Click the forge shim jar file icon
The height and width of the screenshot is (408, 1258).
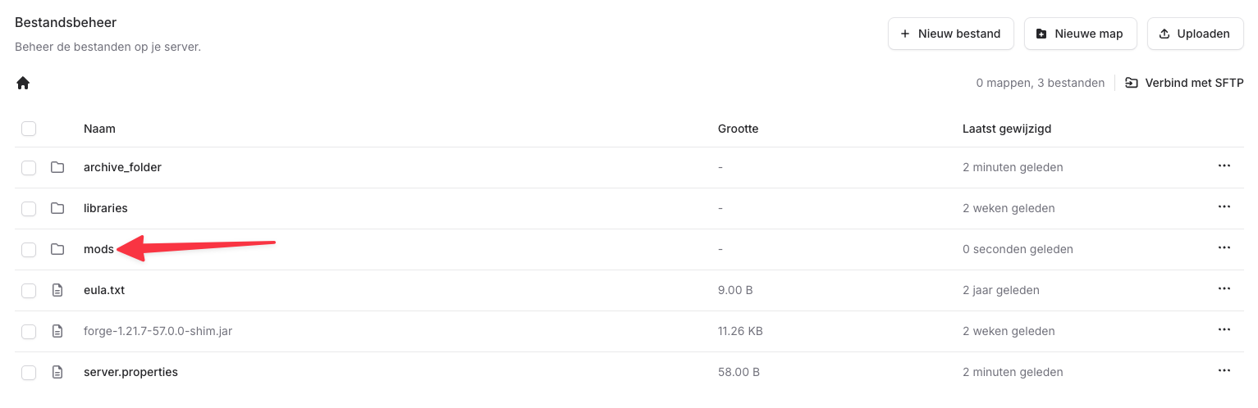click(x=57, y=331)
